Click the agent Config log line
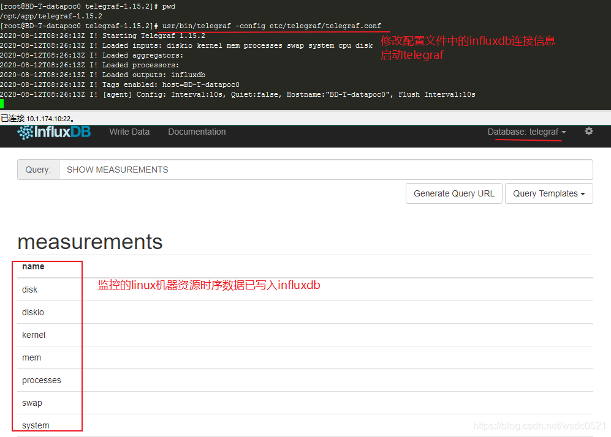The height and width of the screenshot is (437, 611). tap(238, 94)
